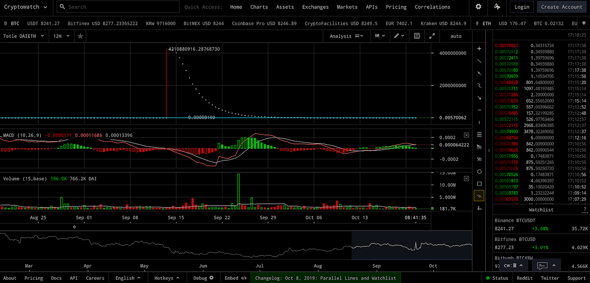
Task: Open the Pricing navigation item
Action: pyautogui.click(x=396, y=7)
